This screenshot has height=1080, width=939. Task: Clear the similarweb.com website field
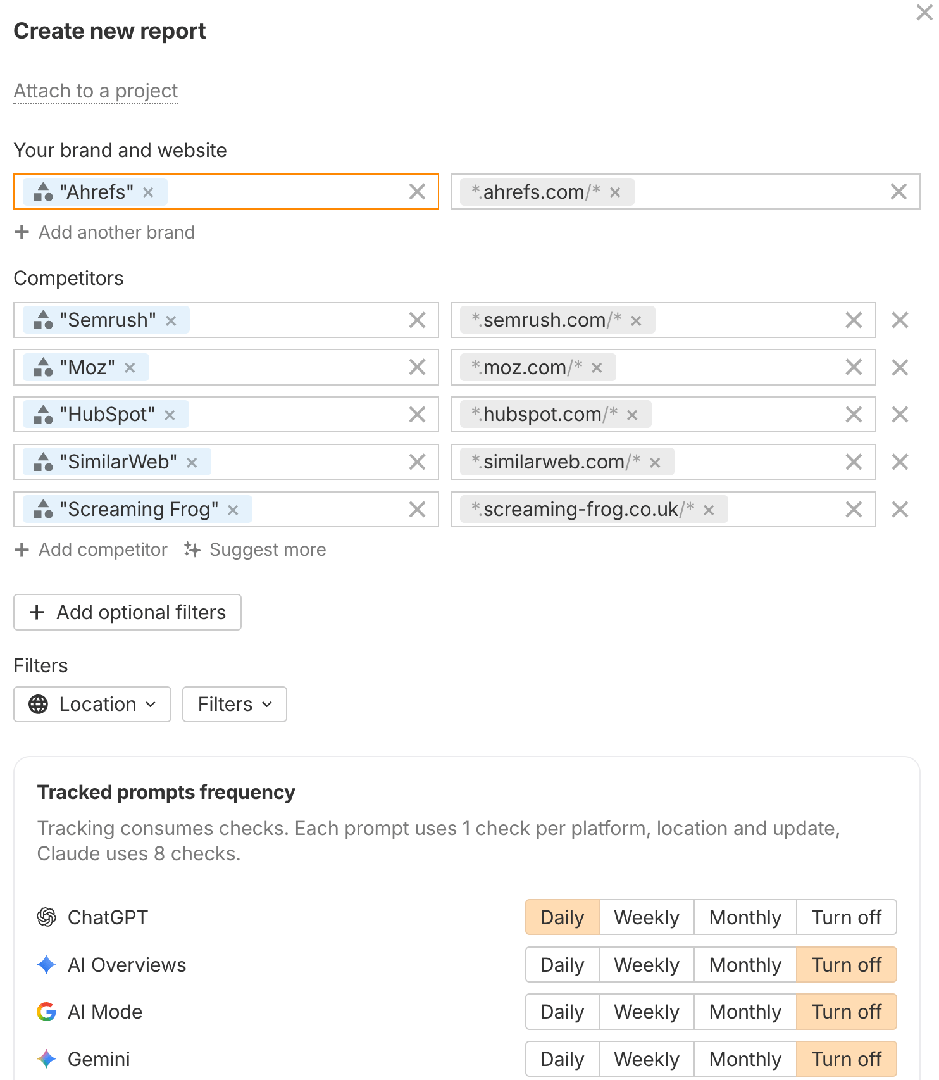(x=854, y=462)
